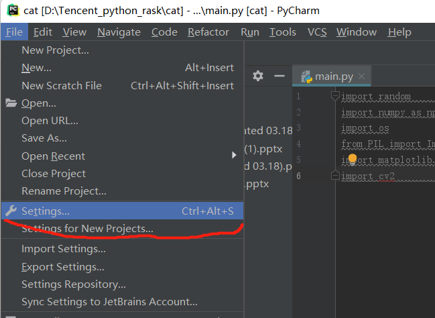Choose New Project... from File menu

point(123,50)
